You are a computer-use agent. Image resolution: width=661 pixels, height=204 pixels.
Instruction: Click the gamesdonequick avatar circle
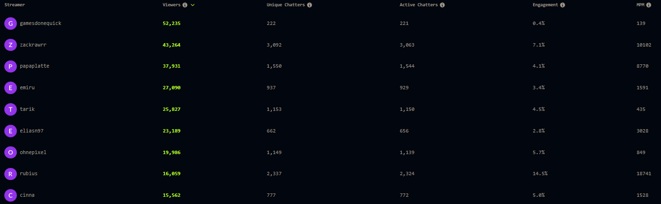[x=11, y=23]
